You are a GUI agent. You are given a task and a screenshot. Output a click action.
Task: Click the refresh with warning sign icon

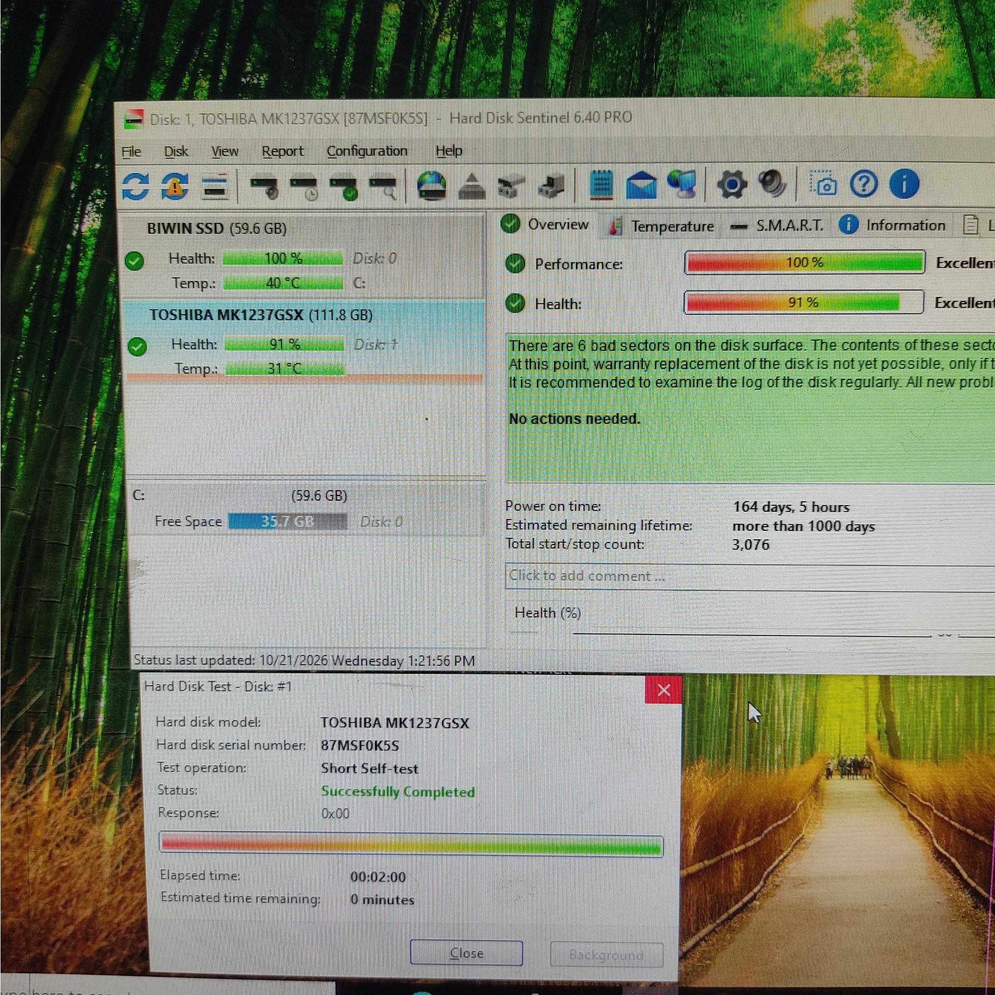pyautogui.click(x=175, y=186)
